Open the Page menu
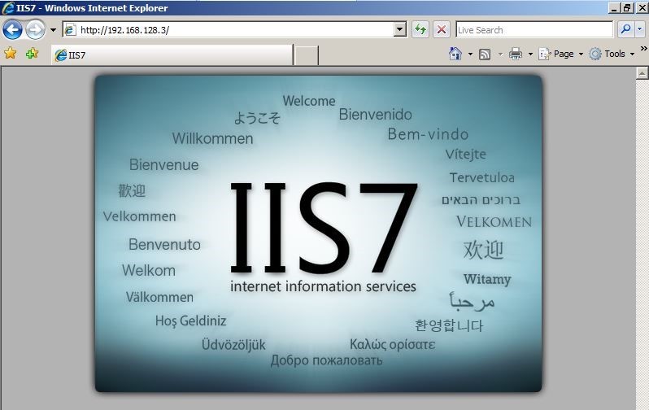This screenshot has height=410, width=649. pos(561,54)
